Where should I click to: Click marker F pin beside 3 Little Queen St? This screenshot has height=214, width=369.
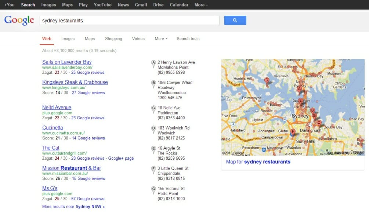(x=153, y=170)
